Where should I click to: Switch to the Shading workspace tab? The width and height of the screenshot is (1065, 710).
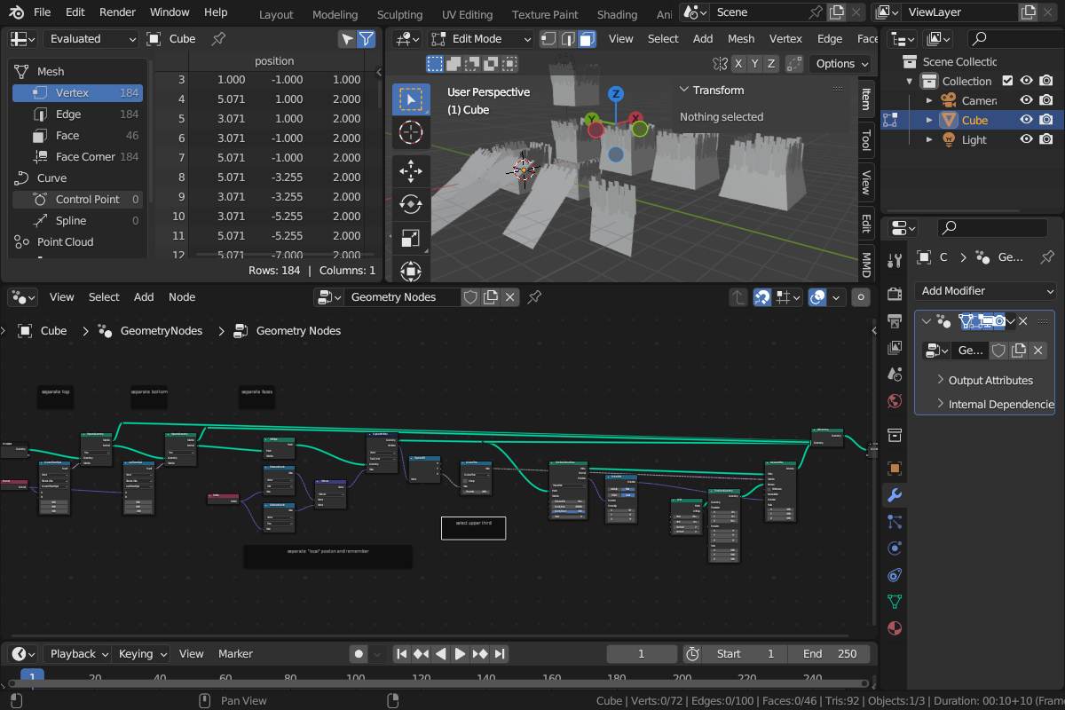click(617, 14)
